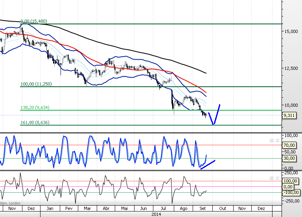This screenshot has width=302, height=217.
Task: Click the -100,00 level tag on CCI panel
Action: 291,192
